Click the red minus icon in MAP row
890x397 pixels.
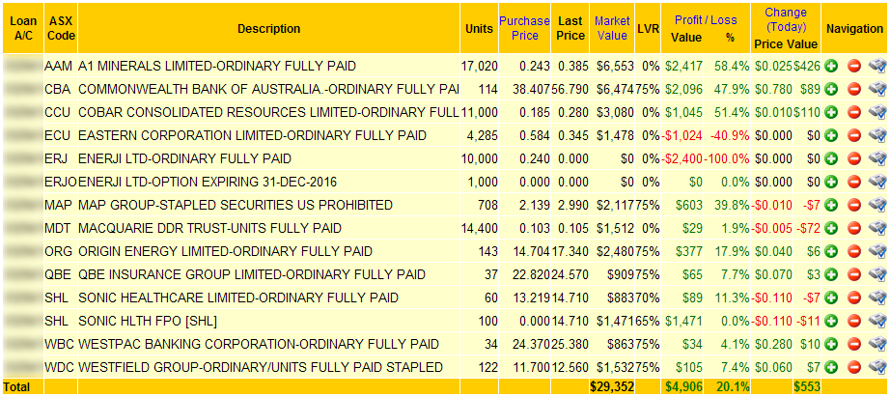click(854, 205)
